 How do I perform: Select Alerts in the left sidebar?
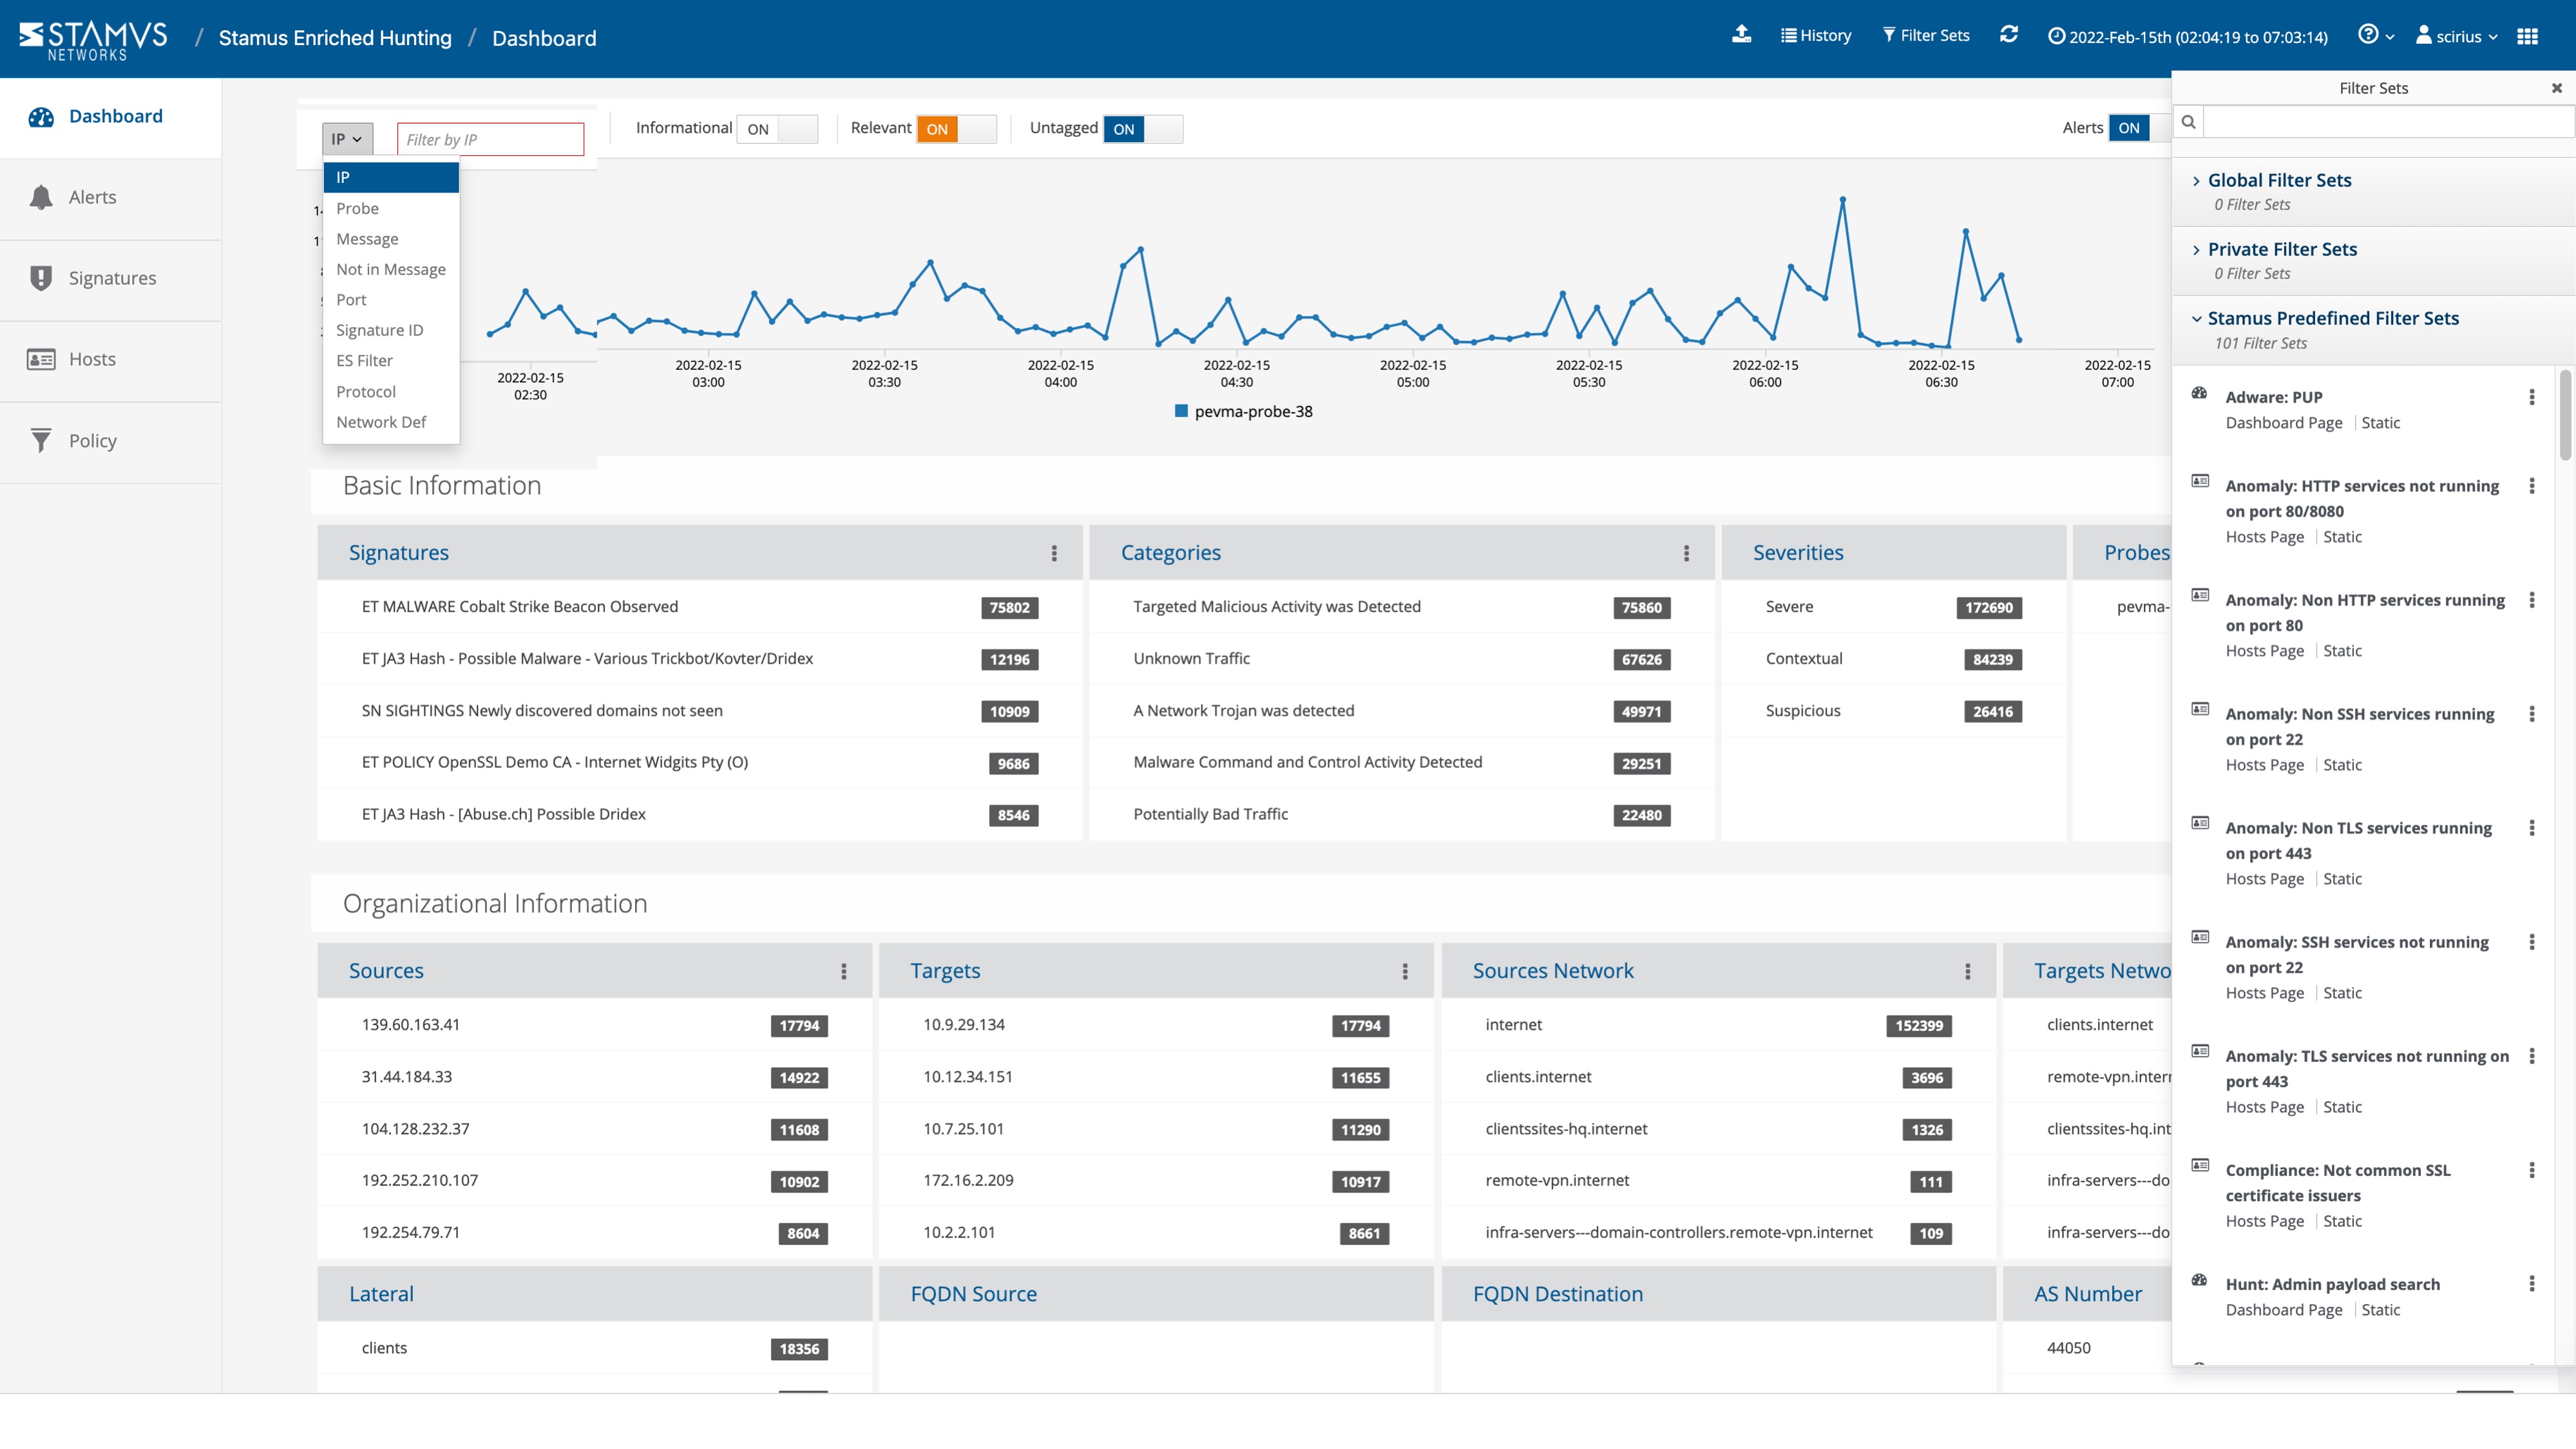[92, 197]
